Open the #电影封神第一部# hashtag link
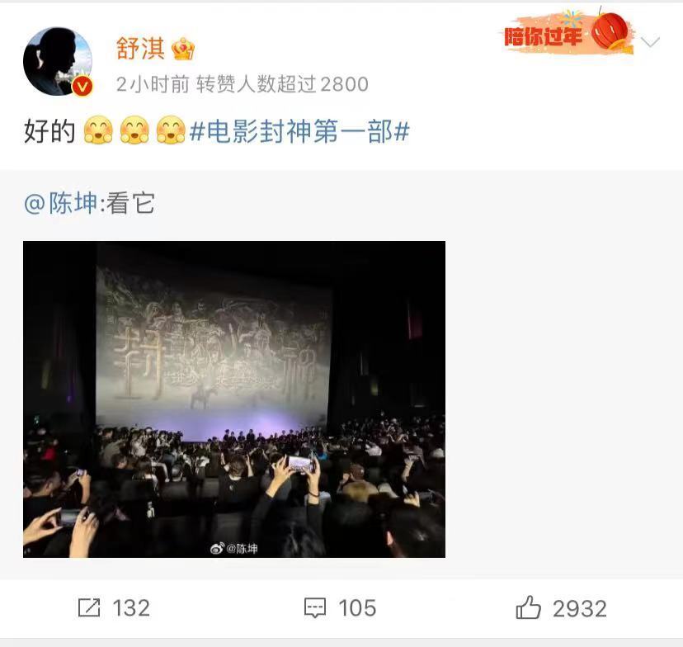Image resolution: width=683 pixels, height=647 pixels. coord(299,131)
